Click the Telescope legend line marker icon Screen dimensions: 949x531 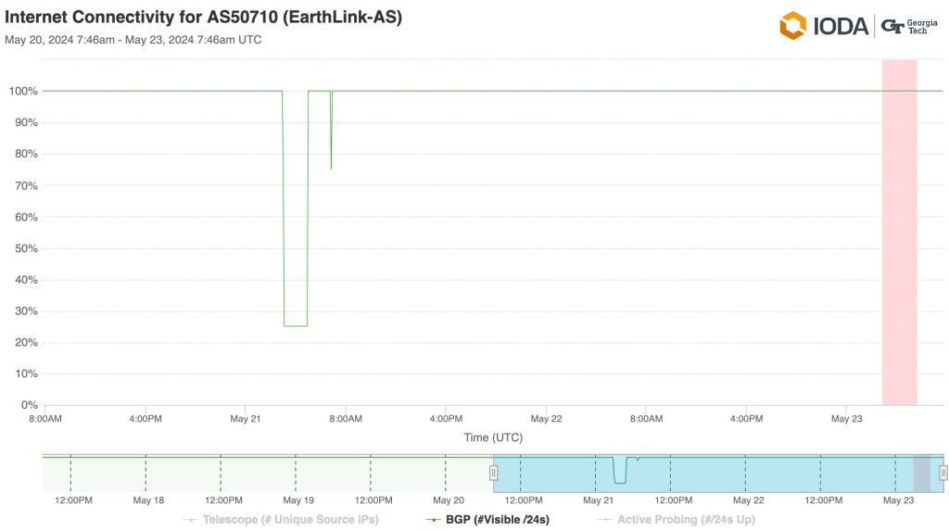[193, 520]
